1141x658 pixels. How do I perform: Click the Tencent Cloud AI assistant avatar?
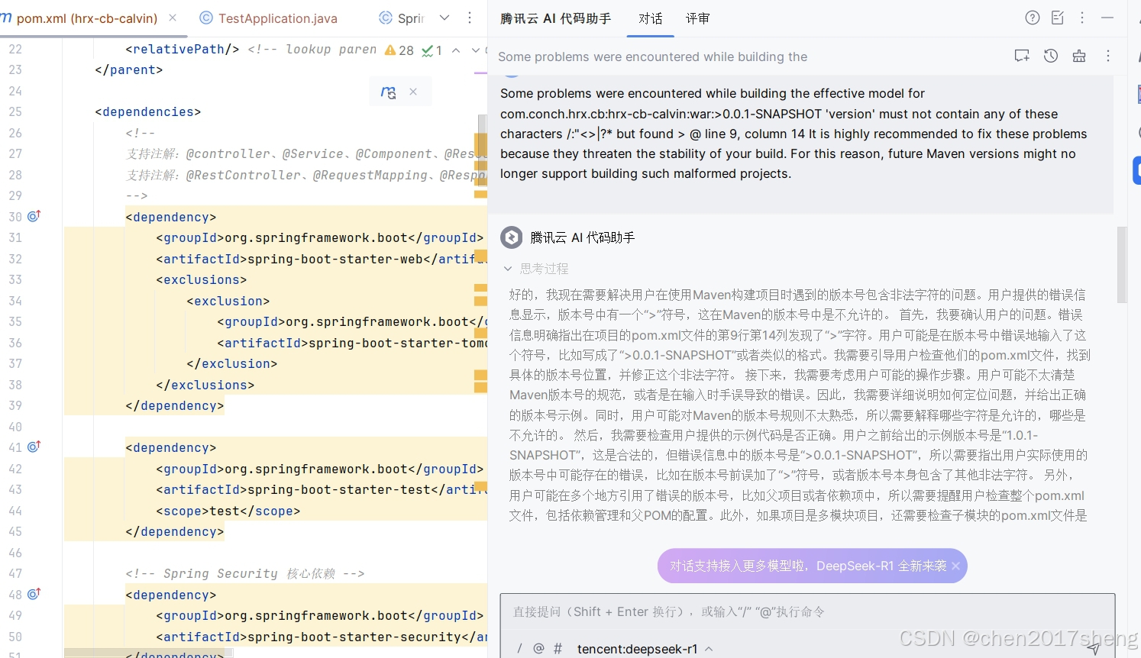tap(511, 237)
